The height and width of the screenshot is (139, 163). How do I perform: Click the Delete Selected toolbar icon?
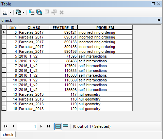[62, 12]
